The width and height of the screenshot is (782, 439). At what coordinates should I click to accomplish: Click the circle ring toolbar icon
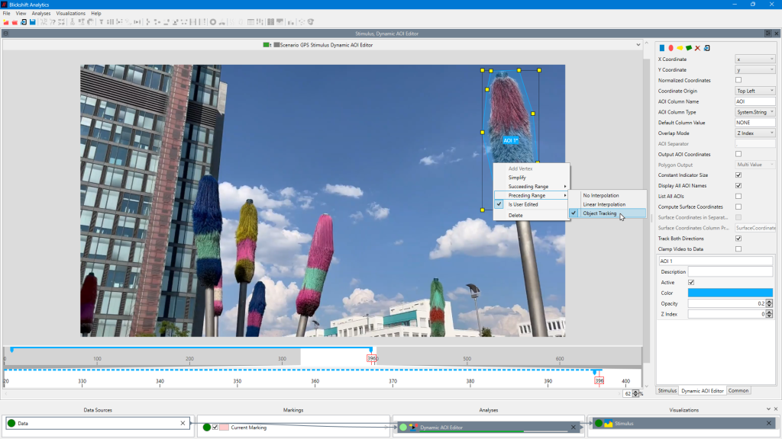(213, 22)
